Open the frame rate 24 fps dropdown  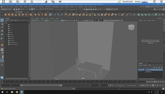pyautogui.click(x=144, y=85)
